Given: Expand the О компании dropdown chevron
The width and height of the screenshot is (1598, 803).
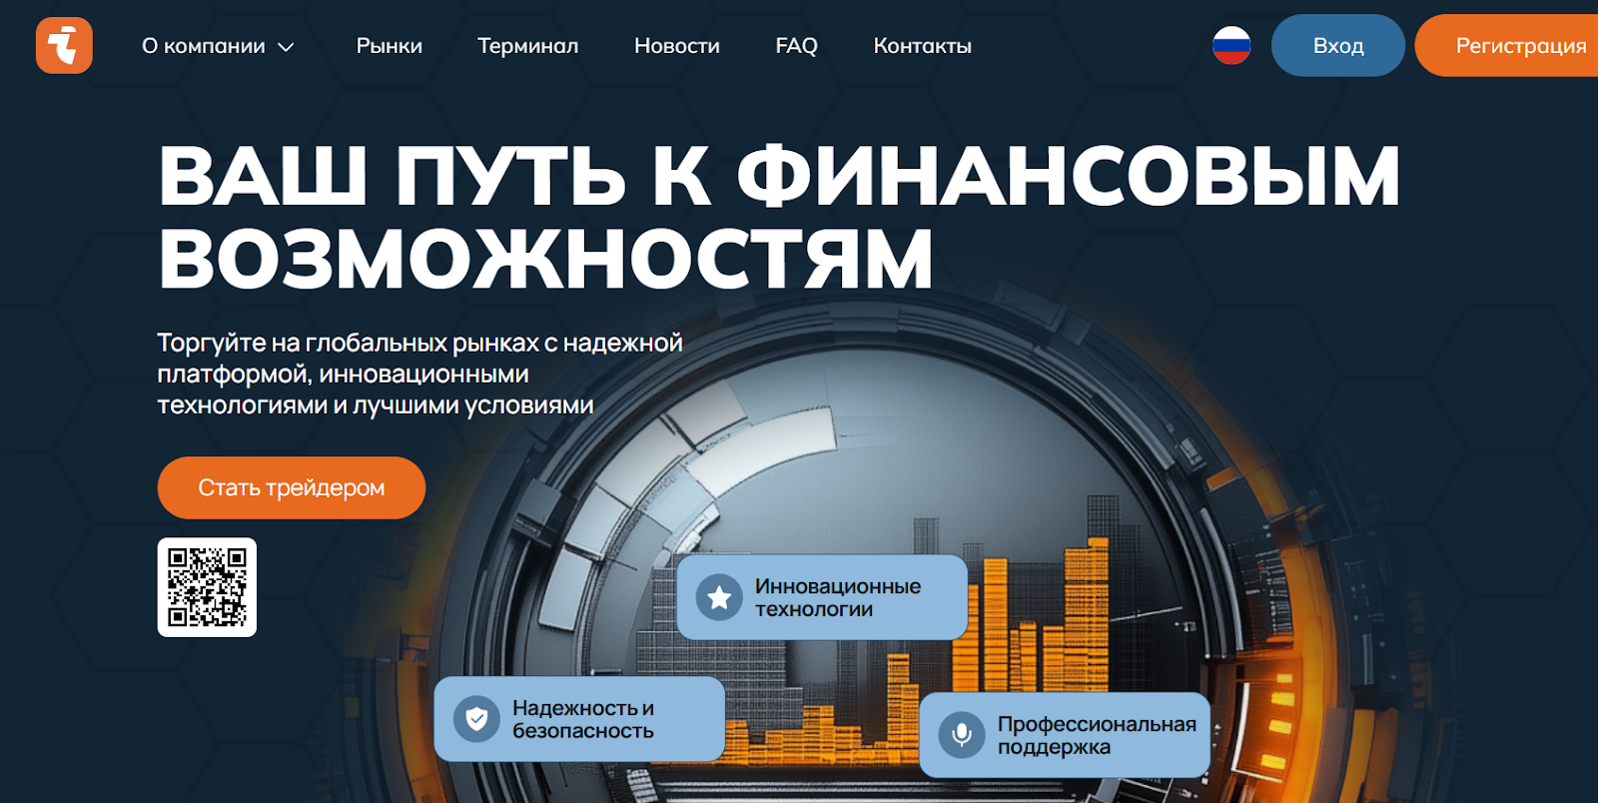Looking at the screenshot, I should (x=286, y=47).
